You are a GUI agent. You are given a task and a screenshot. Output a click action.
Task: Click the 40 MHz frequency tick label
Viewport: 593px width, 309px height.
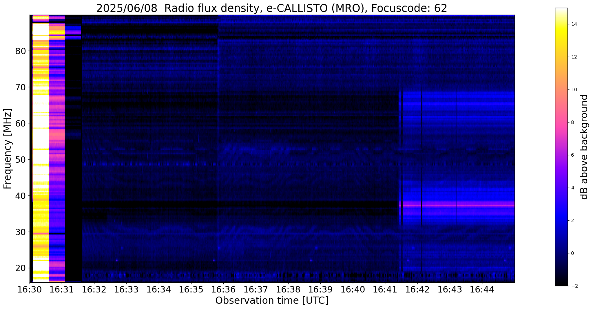pyautogui.click(x=20, y=196)
